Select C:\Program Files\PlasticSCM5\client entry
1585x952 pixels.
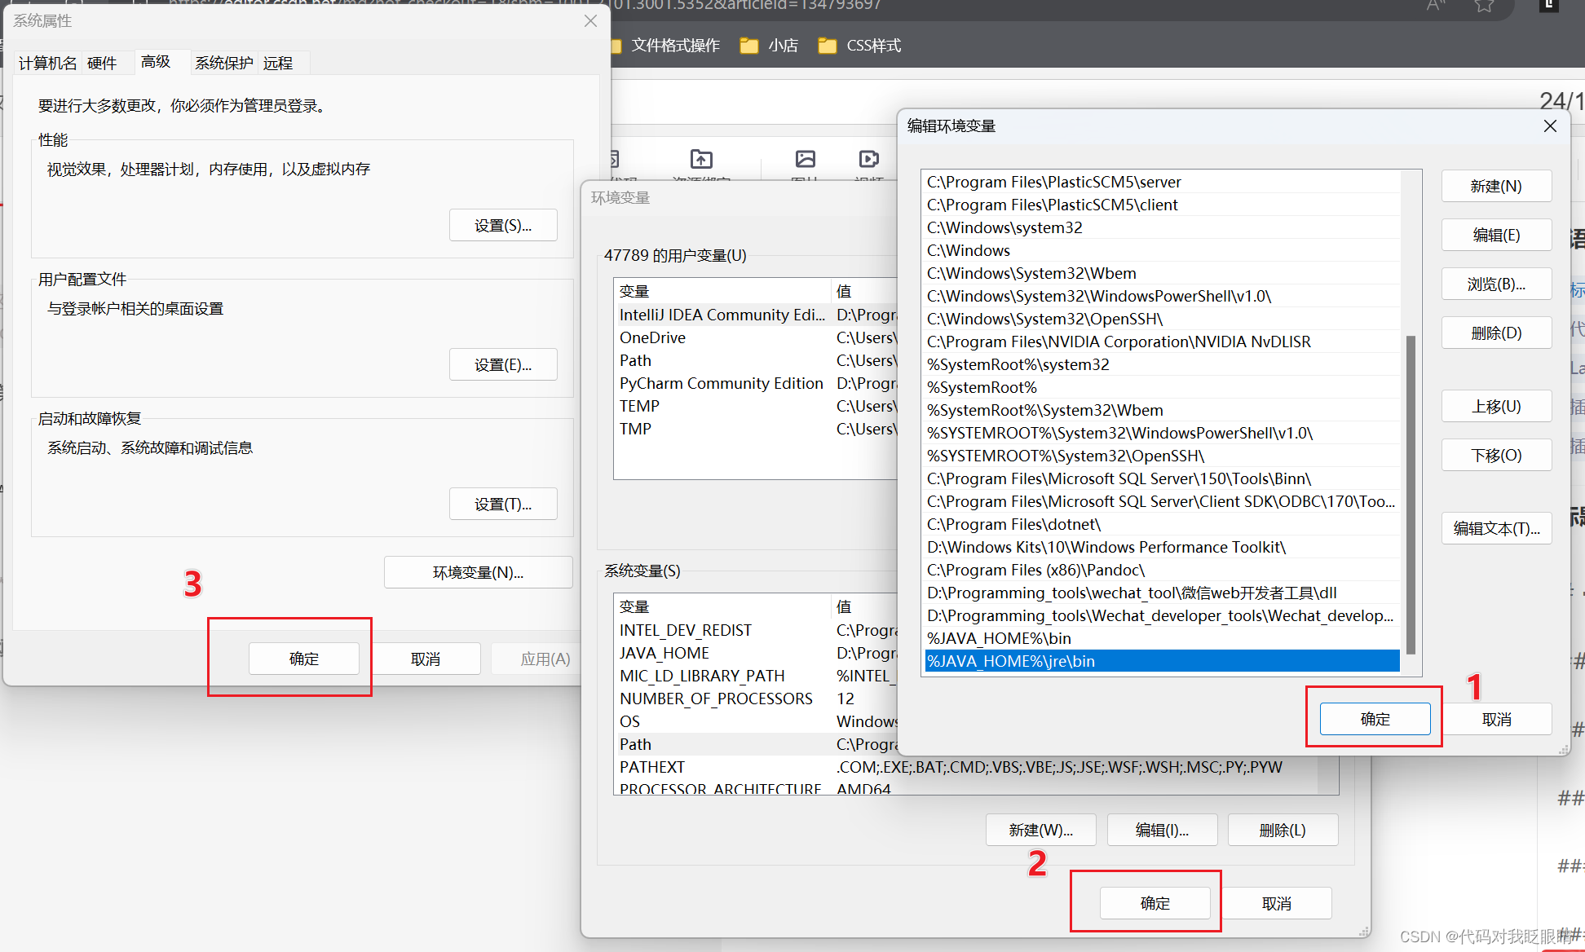[1162, 205]
